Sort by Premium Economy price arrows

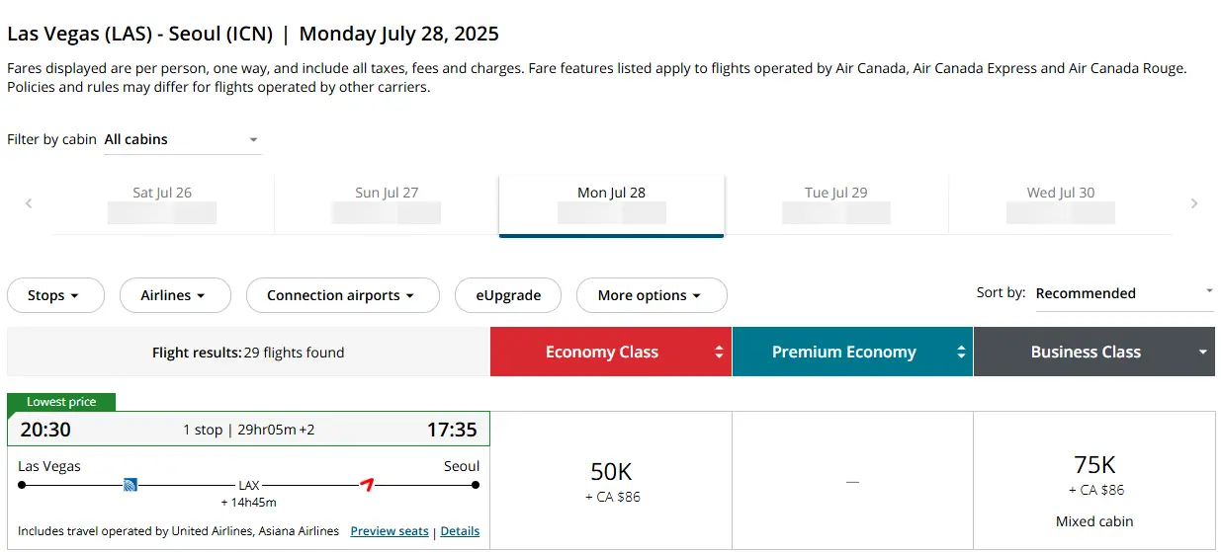pyautogui.click(x=961, y=352)
